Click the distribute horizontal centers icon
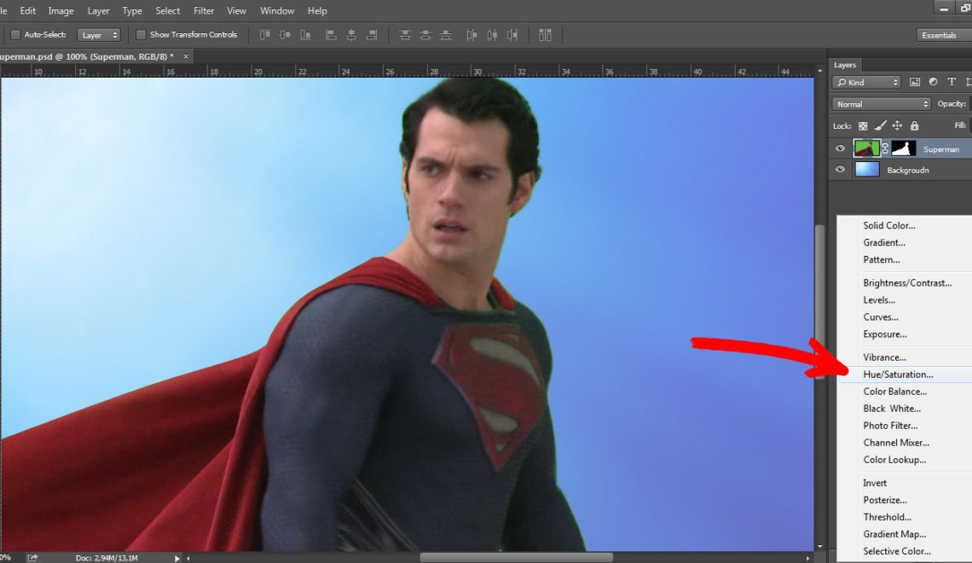The image size is (972, 563). (492, 35)
